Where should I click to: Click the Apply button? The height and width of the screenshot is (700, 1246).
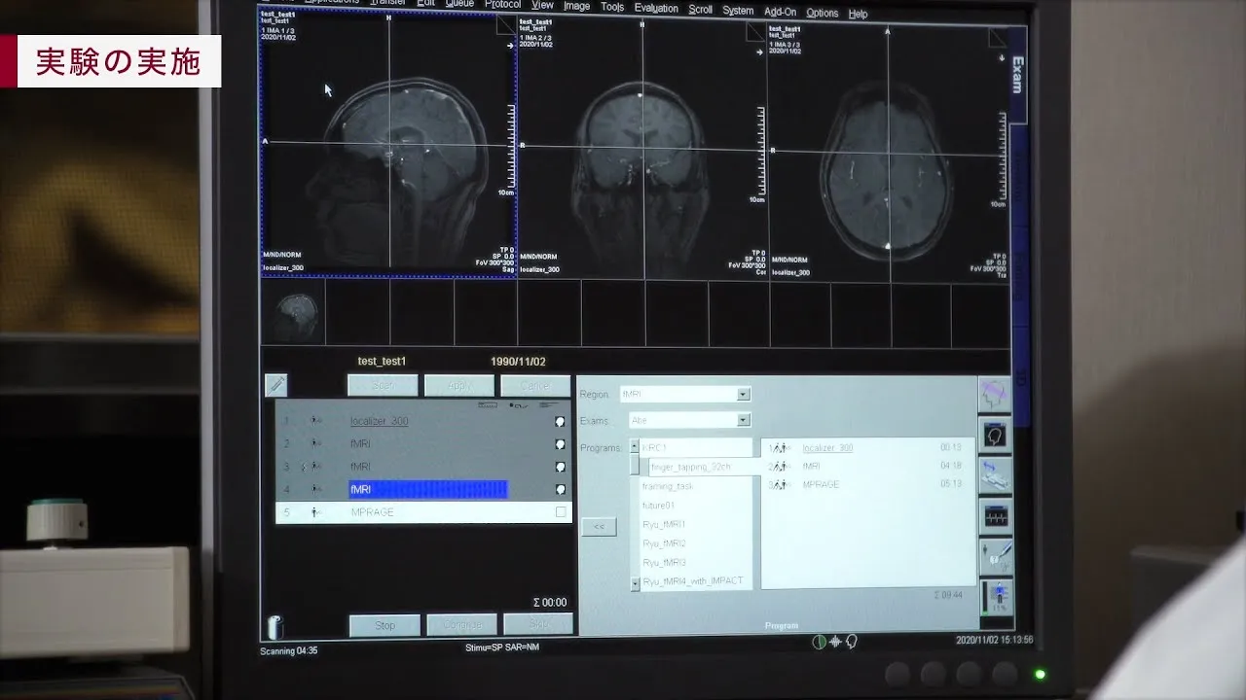(458, 385)
